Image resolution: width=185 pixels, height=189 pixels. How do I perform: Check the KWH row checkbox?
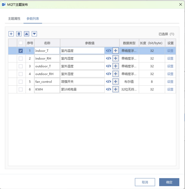(21, 89)
